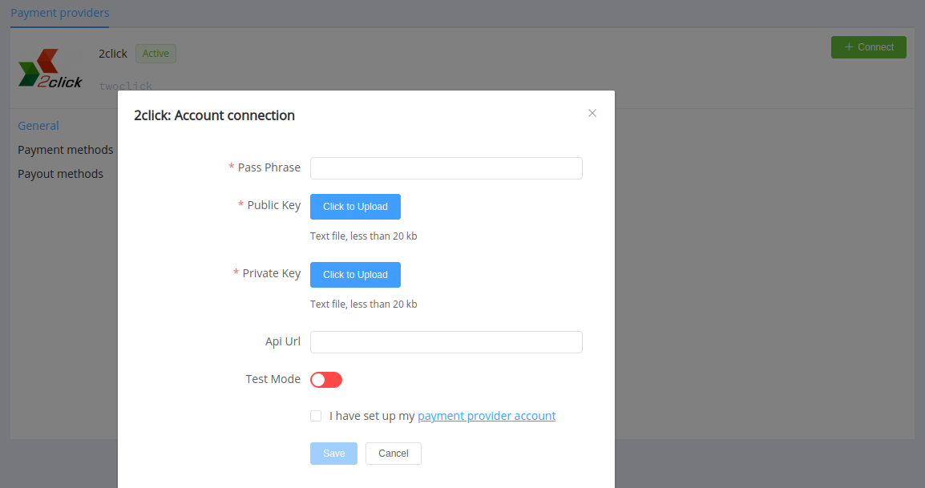Follow the payment provider account link
Screen dimensions: 925x488
487,416
